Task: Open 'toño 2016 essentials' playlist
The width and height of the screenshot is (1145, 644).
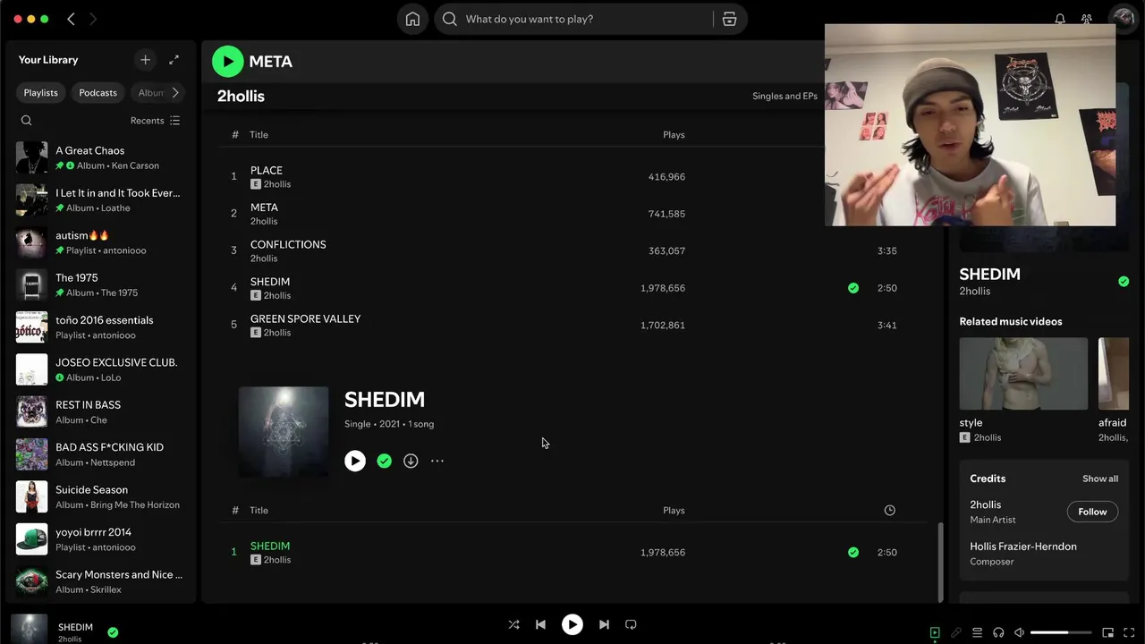Action: 100,327
